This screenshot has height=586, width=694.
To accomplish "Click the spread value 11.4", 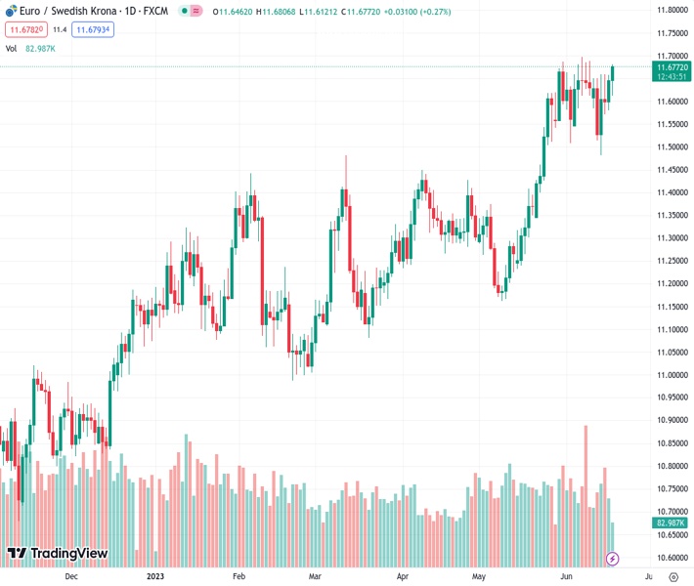I will point(60,30).
